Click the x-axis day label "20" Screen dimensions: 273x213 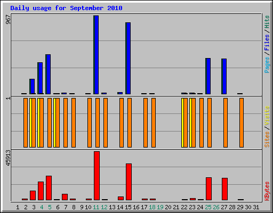pos(168,207)
